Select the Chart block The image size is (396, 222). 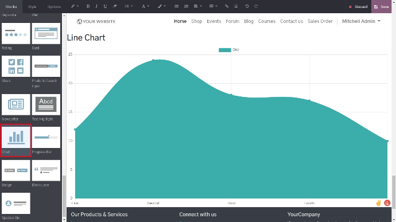[15, 138]
